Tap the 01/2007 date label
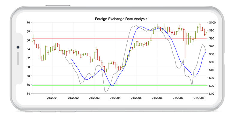 [178, 98]
